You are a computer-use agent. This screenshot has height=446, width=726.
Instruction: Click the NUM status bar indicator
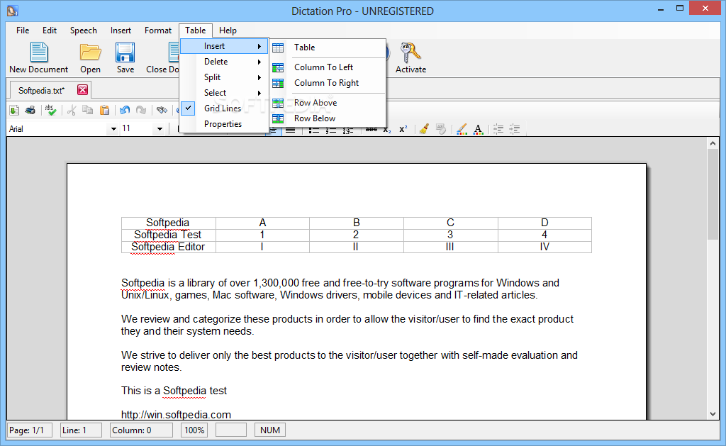tap(270, 430)
